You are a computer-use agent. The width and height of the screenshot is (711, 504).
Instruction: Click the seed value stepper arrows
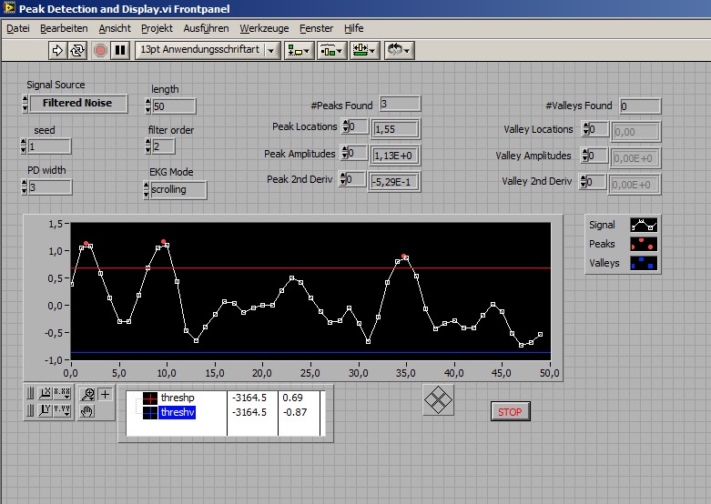coord(24,146)
